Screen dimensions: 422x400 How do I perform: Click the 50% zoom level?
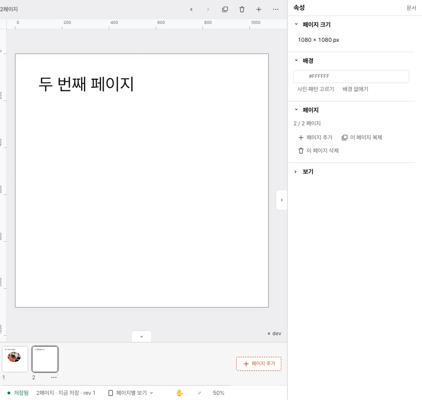click(219, 393)
